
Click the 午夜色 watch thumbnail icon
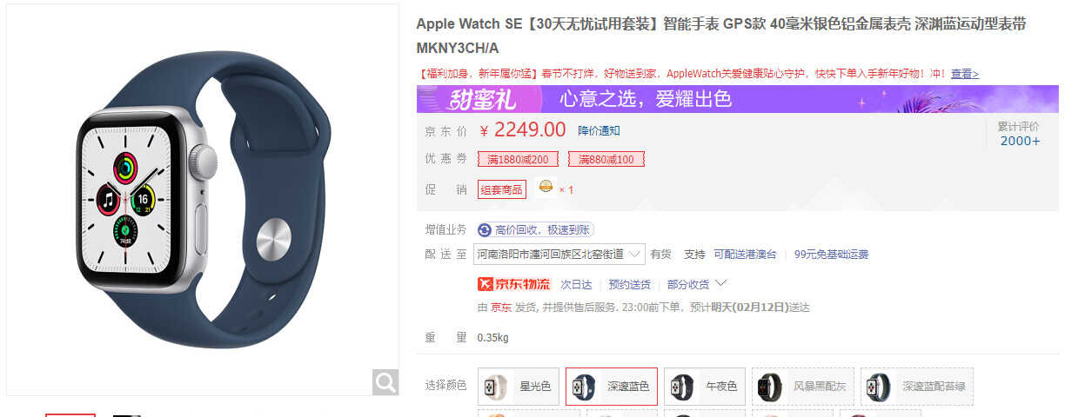click(x=683, y=386)
